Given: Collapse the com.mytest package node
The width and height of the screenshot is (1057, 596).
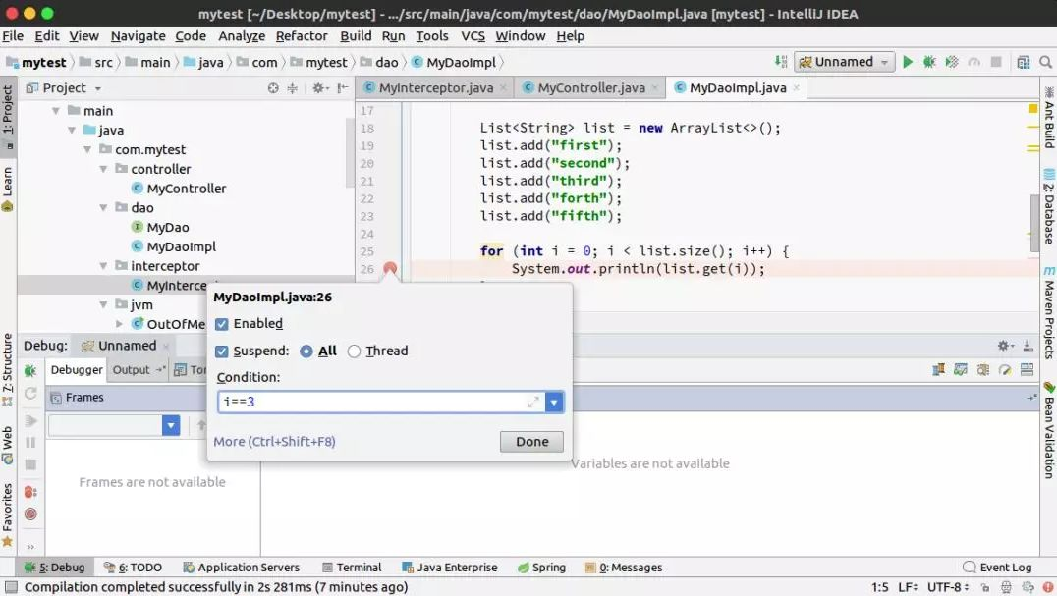Looking at the screenshot, I should tap(87, 149).
